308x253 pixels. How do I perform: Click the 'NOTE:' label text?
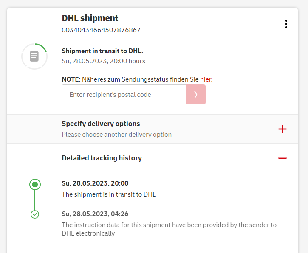click(x=71, y=79)
